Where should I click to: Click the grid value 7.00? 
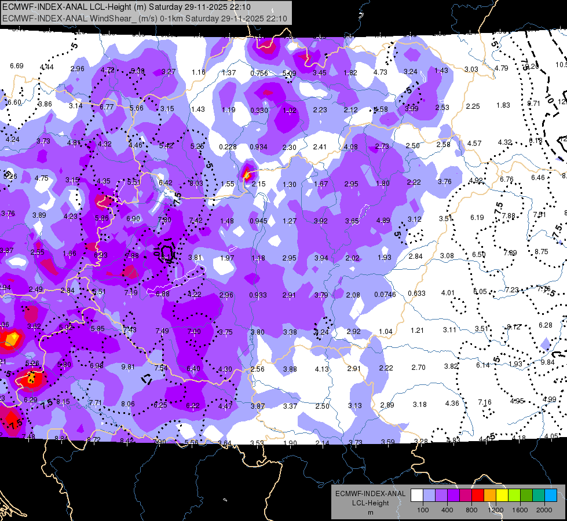pyautogui.click(x=194, y=332)
